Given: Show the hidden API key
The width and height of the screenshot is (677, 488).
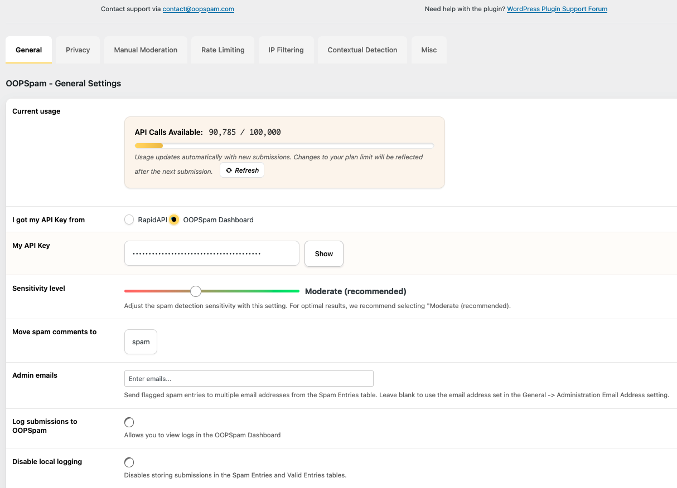Looking at the screenshot, I should tap(323, 253).
